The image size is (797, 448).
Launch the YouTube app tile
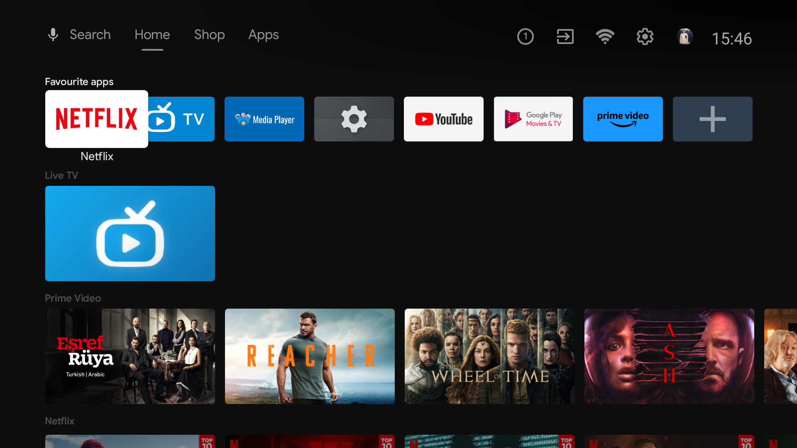444,119
